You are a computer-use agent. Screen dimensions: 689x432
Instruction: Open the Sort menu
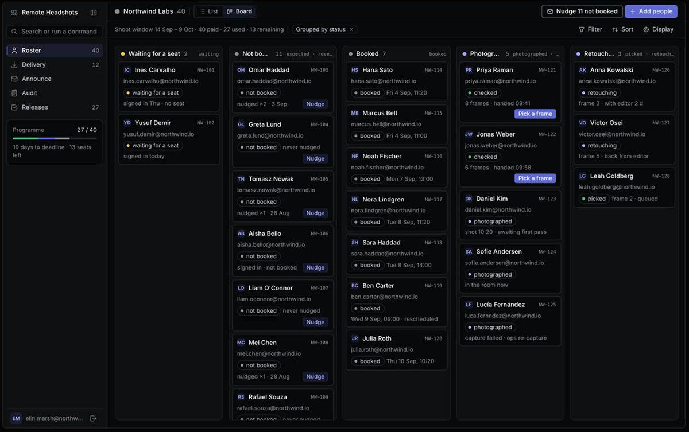tap(623, 29)
